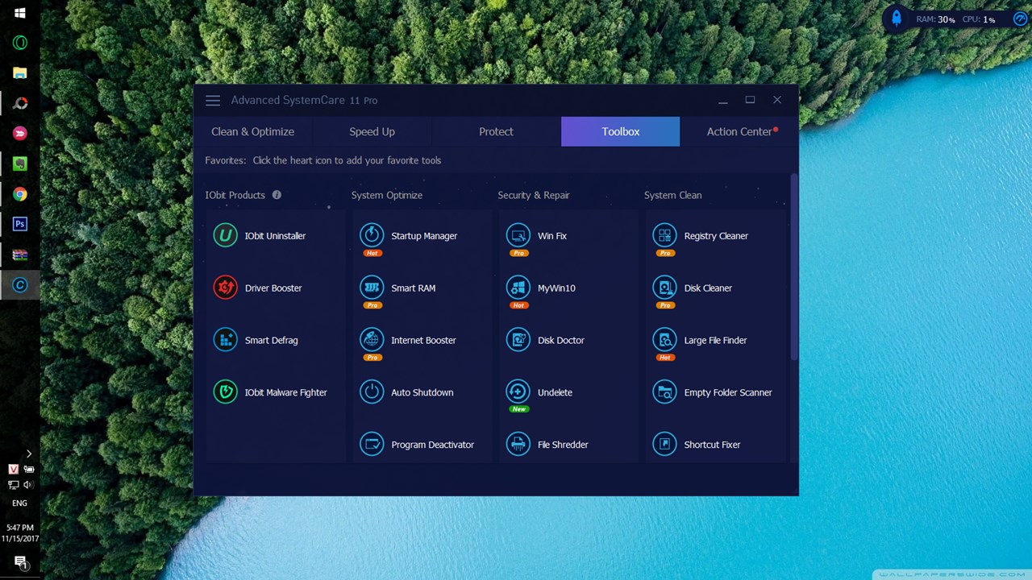This screenshot has height=580, width=1032.
Task: Open the IObit Uninstaller tool icon
Action: [225, 236]
